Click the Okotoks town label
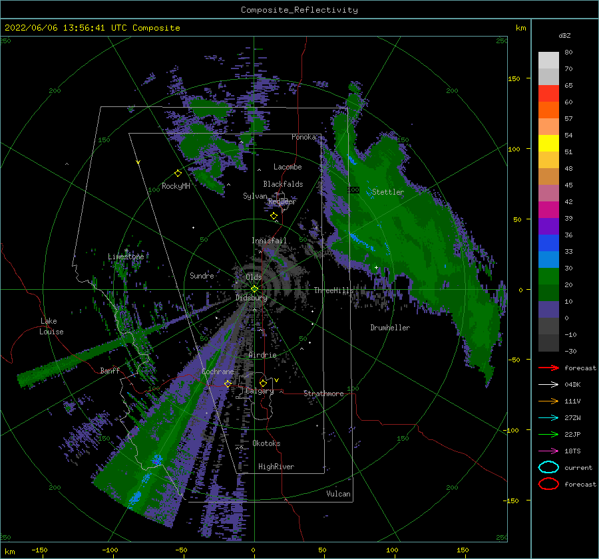Viewport: 599px width, 559px height. pyautogui.click(x=266, y=443)
